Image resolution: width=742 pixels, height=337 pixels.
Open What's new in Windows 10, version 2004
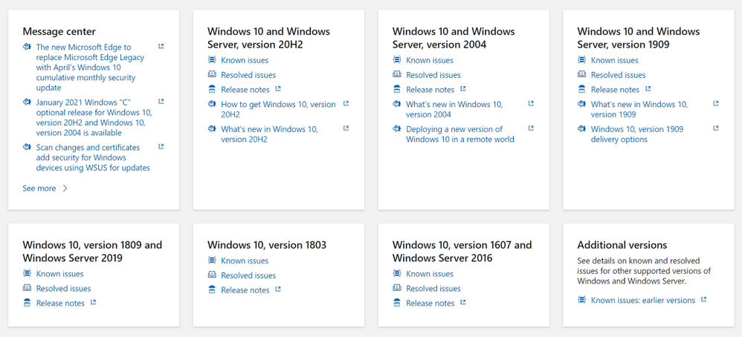(x=454, y=110)
